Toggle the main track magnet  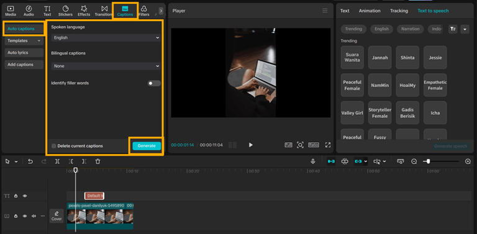tap(331, 161)
